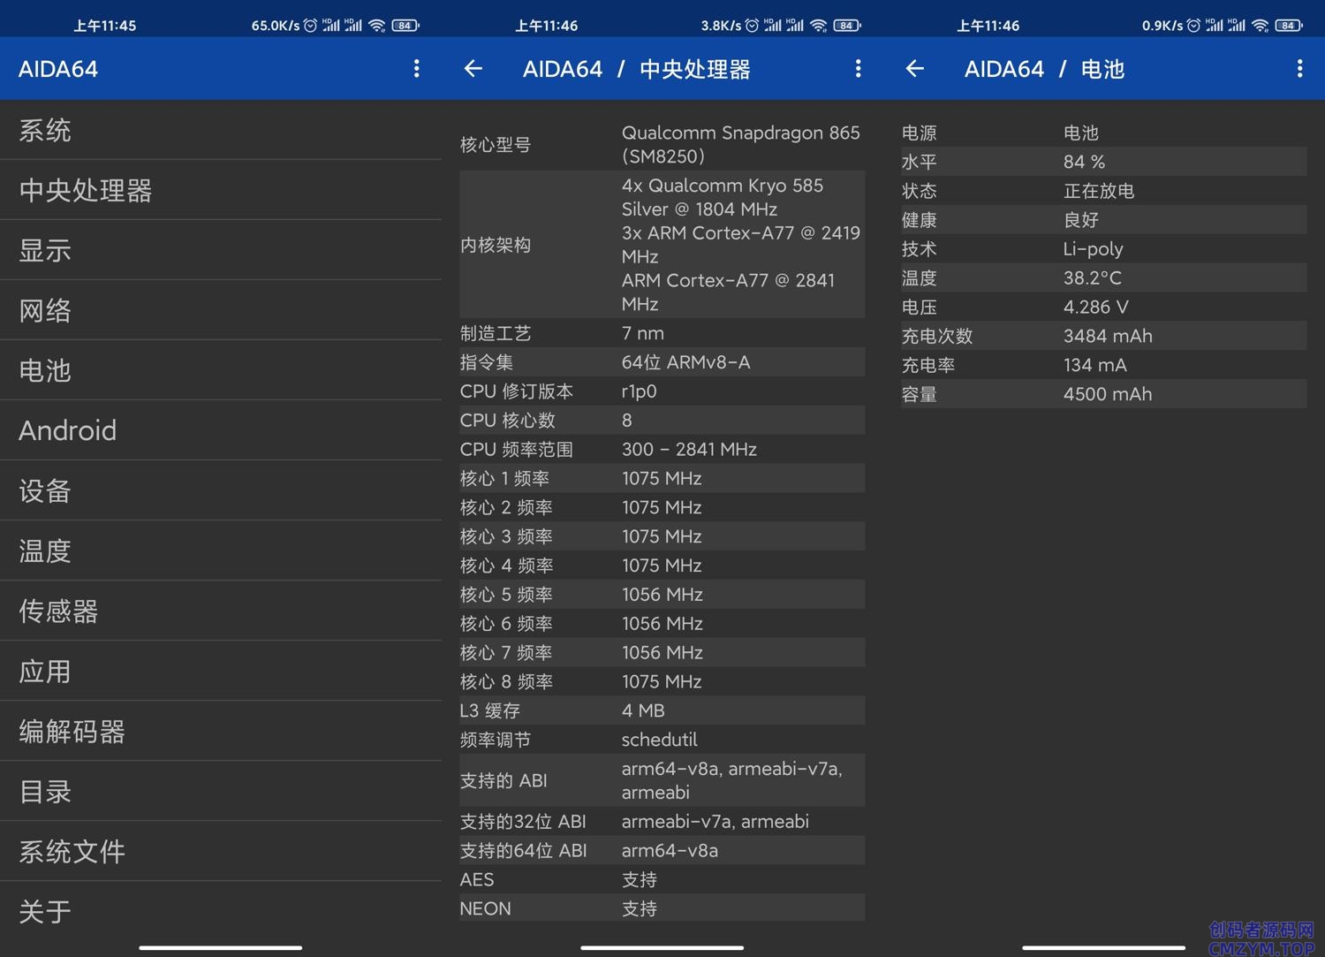
Task: Open three-dot menu on 中央处理器 screen
Action: pos(858,69)
